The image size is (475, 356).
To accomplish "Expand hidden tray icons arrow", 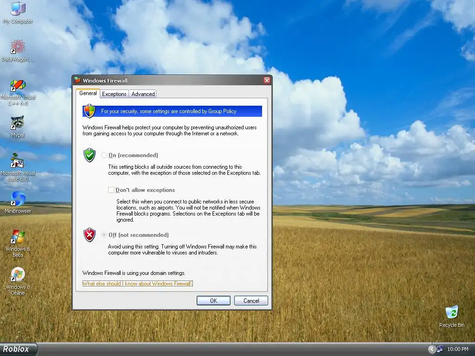I will click(432, 349).
